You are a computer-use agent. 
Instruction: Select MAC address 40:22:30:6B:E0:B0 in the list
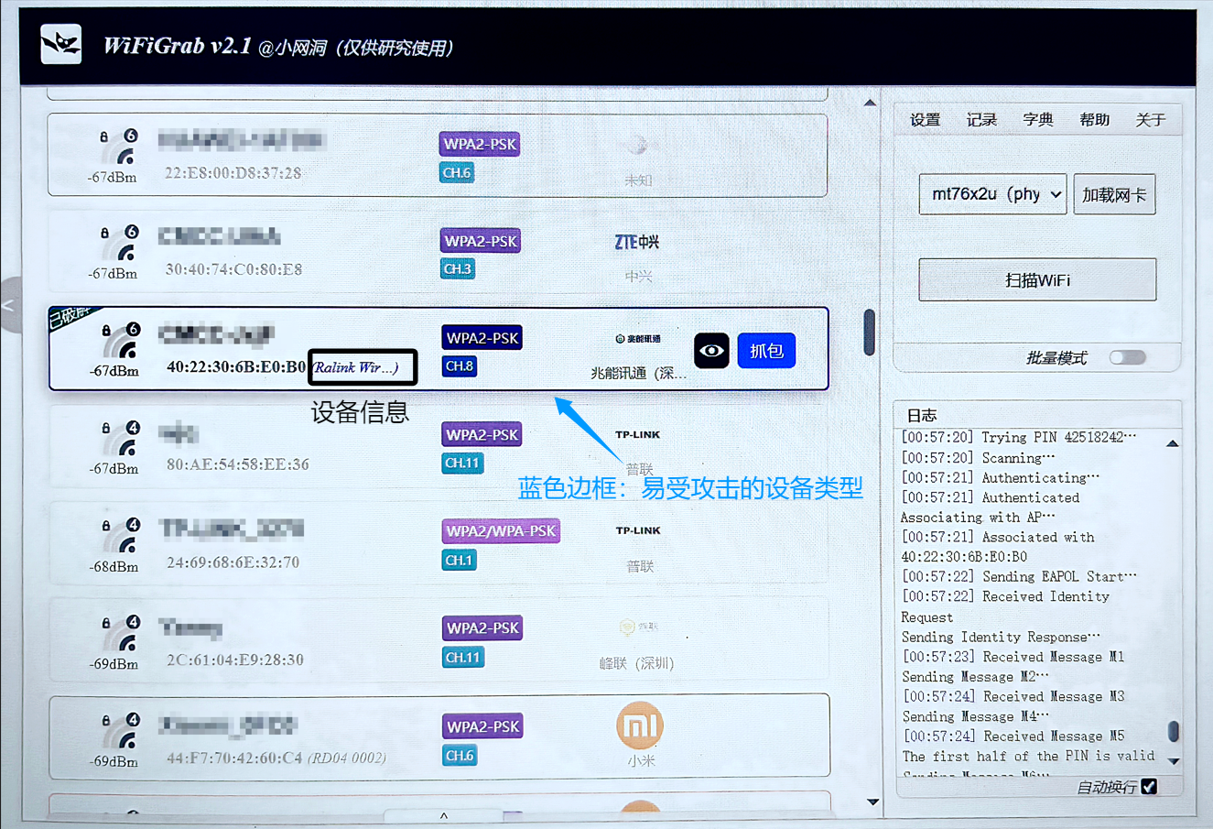pyautogui.click(x=236, y=367)
